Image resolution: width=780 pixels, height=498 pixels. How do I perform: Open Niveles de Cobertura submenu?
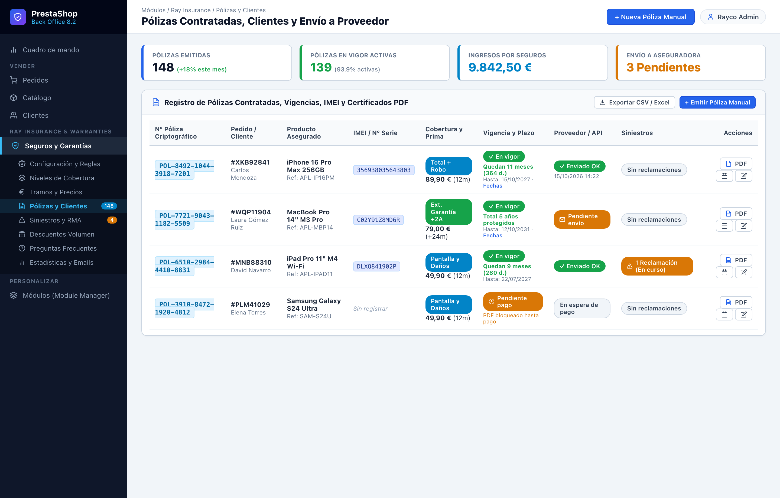pyautogui.click(x=63, y=178)
